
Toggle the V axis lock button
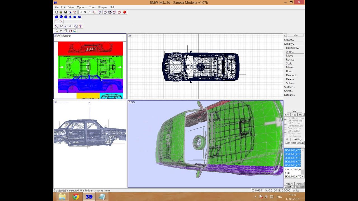tap(85, 12)
